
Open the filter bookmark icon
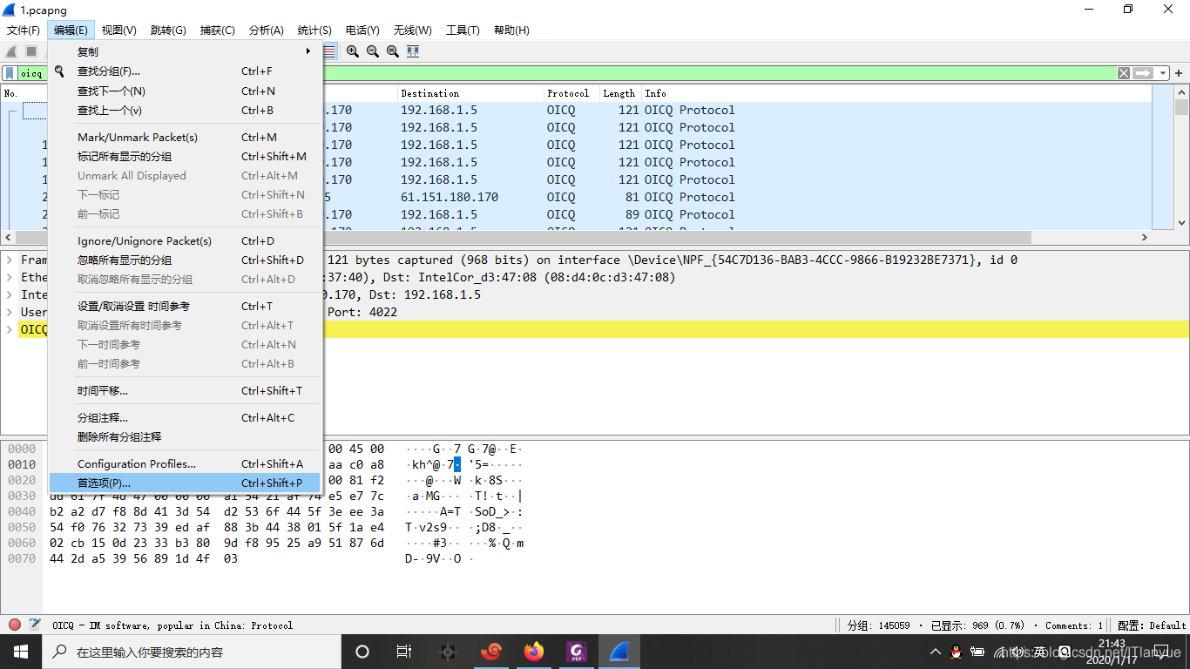coord(10,73)
